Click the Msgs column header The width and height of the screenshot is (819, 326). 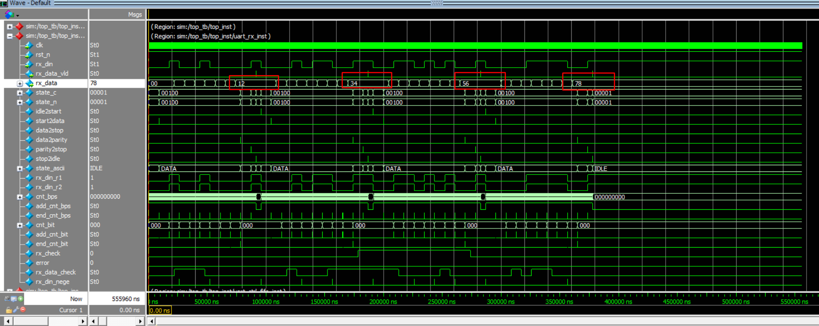pos(135,15)
